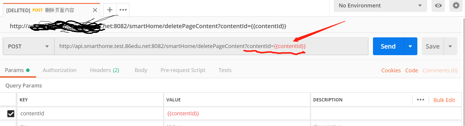The width and height of the screenshot is (465, 126).
Task: Click the request URL input field
Action: pos(211,46)
